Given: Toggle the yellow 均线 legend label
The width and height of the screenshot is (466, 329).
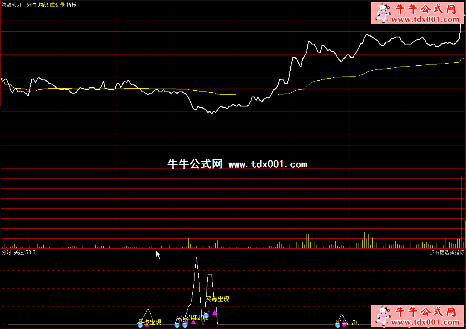Looking at the screenshot, I should click(43, 5).
